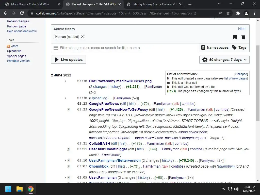260x195 pixels.
Task: Open filter menu hamburger icon
Action: pyautogui.click(x=56, y=48)
